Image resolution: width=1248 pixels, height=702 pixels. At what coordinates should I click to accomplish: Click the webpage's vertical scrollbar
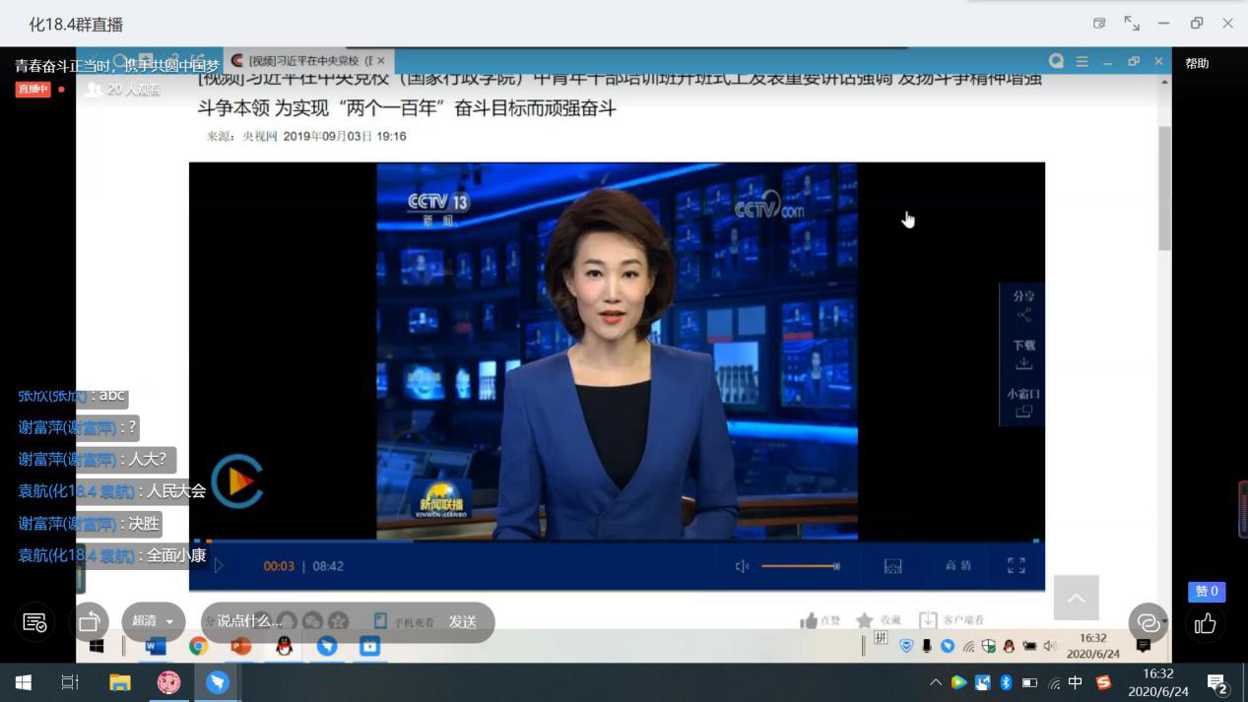point(1164,187)
